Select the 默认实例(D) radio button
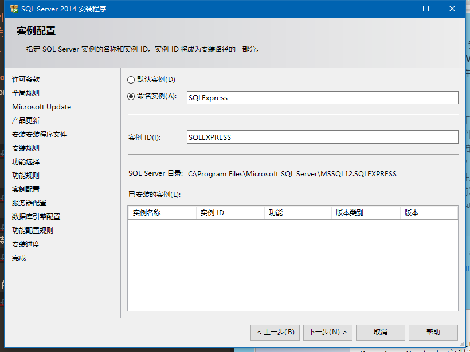This screenshot has width=470, height=352. pyautogui.click(x=131, y=80)
